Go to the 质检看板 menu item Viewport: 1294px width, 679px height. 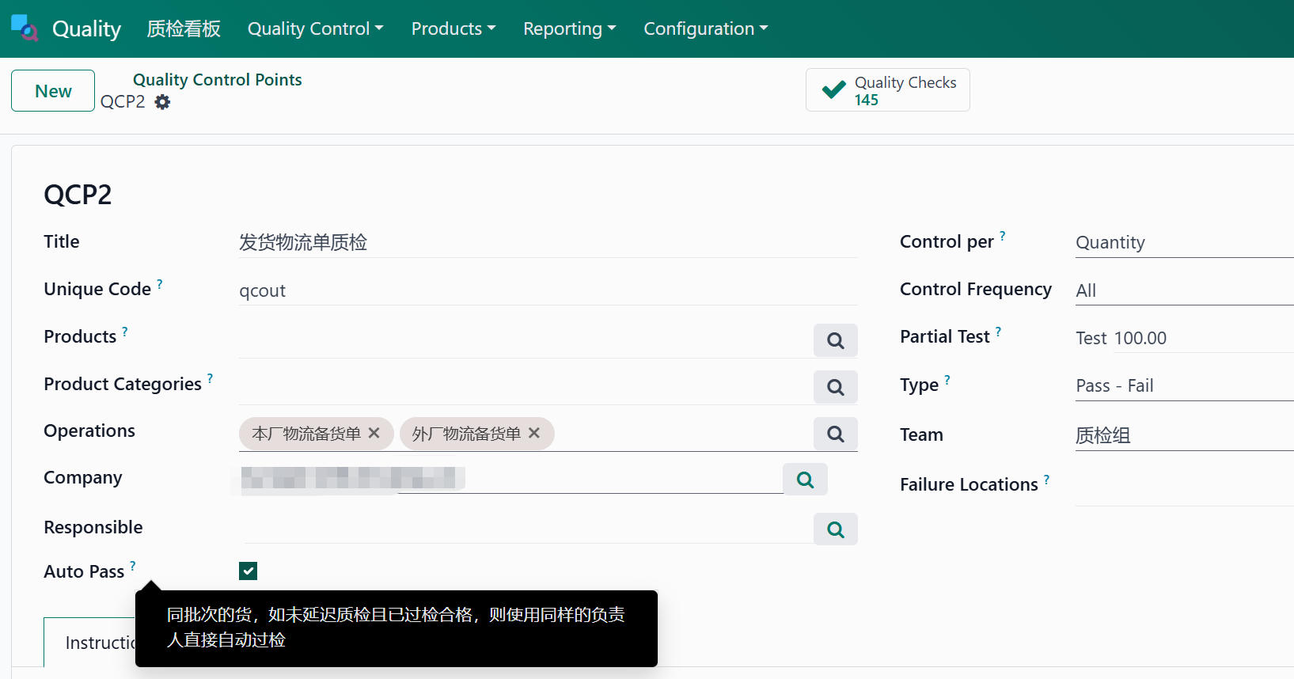pyautogui.click(x=184, y=28)
